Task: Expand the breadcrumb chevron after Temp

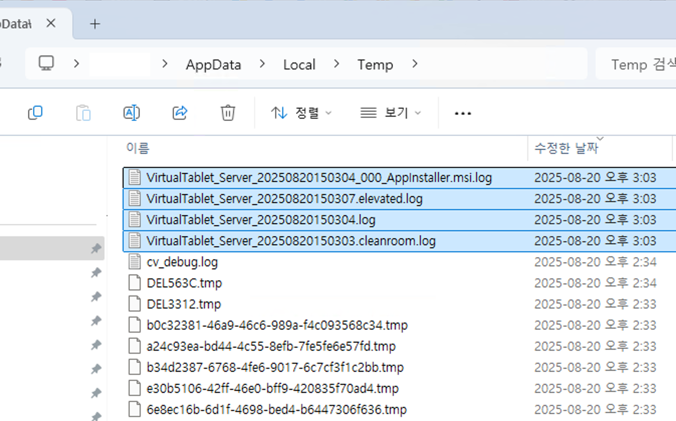Action: pos(414,64)
